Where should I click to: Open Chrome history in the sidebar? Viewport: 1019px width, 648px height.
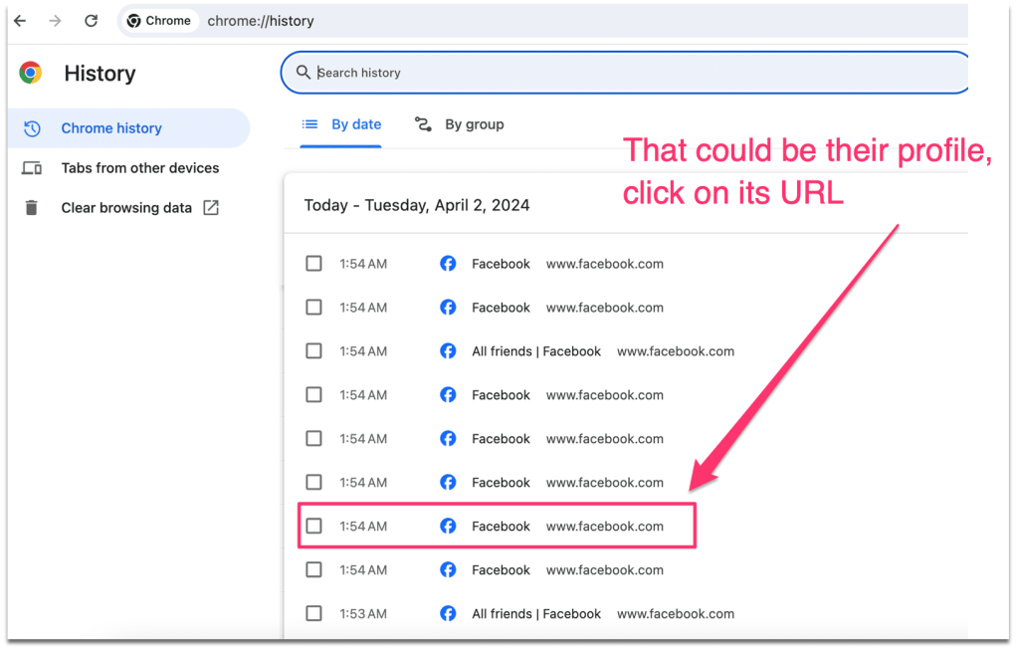[x=128, y=128]
